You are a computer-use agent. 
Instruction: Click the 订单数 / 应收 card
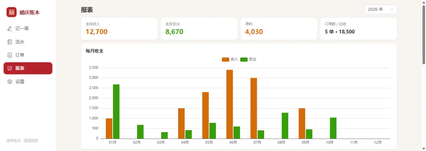(x=358, y=29)
